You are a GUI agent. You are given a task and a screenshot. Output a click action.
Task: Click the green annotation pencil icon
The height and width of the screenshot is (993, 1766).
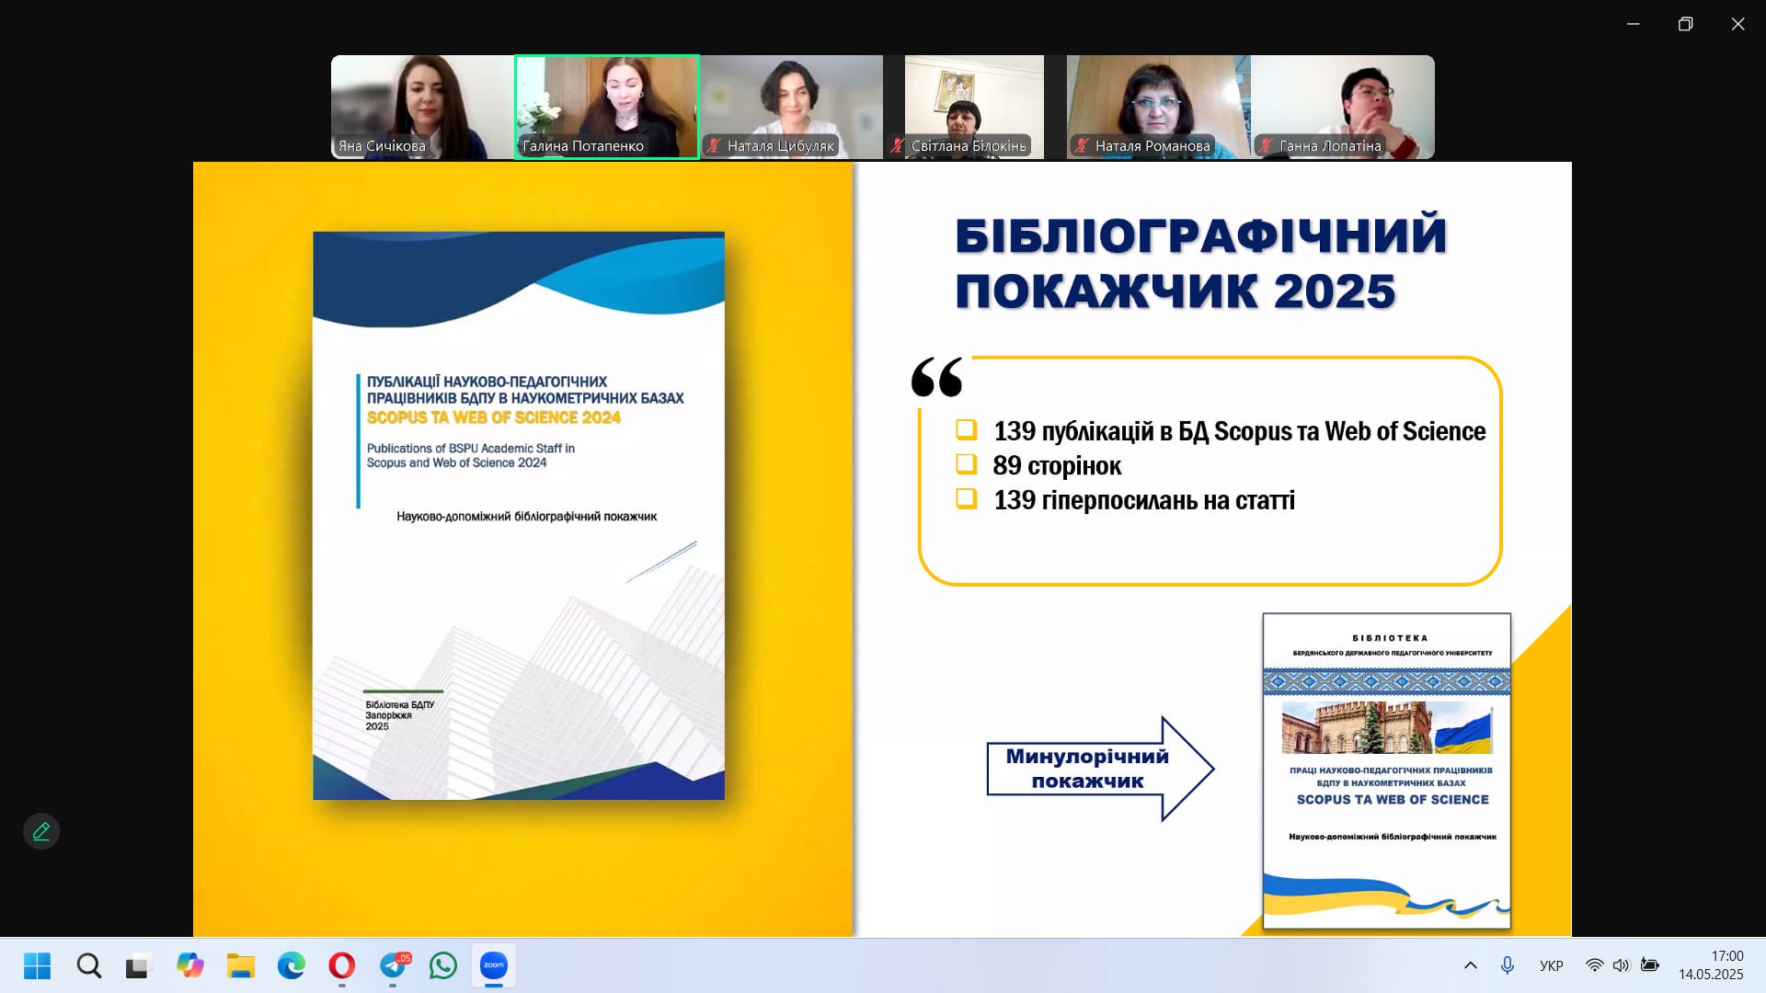pos(41,831)
